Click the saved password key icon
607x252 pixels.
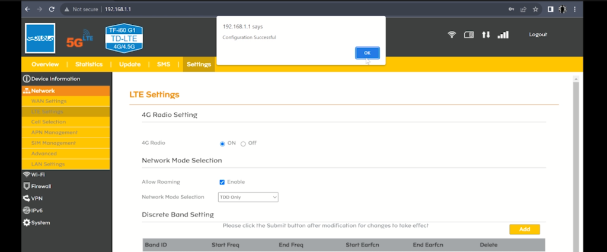pos(512,9)
